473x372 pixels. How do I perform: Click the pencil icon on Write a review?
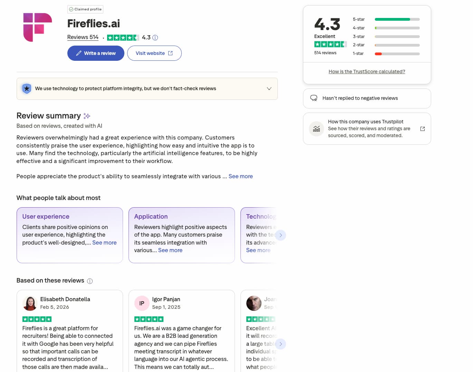79,53
